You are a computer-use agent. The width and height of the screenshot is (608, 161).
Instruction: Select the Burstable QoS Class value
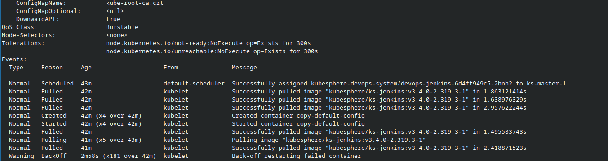click(122, 27)
